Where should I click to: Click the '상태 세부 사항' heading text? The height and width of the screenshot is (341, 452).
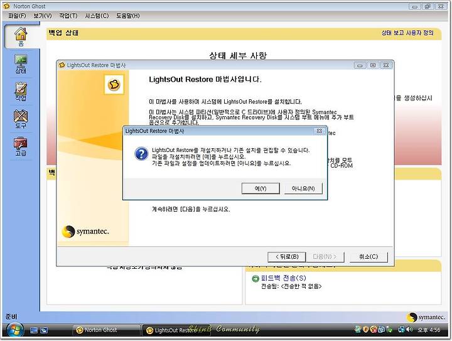tap(238, 55)
